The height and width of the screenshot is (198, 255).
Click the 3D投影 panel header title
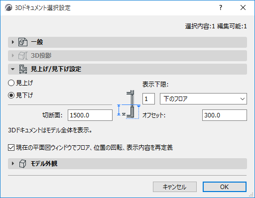[x=41, y=56]
